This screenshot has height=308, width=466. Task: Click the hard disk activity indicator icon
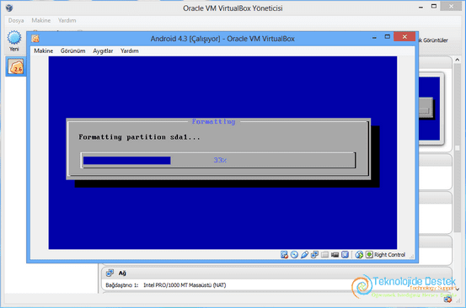click(284, 255)
